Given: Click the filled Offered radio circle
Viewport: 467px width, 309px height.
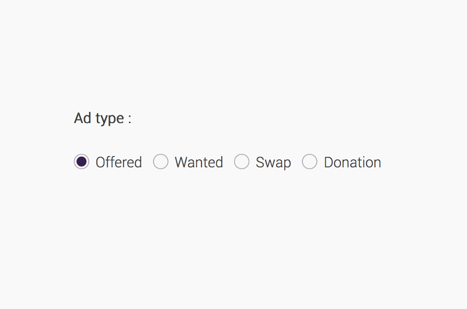Looking at the screenshot, I should pos(82,161).
